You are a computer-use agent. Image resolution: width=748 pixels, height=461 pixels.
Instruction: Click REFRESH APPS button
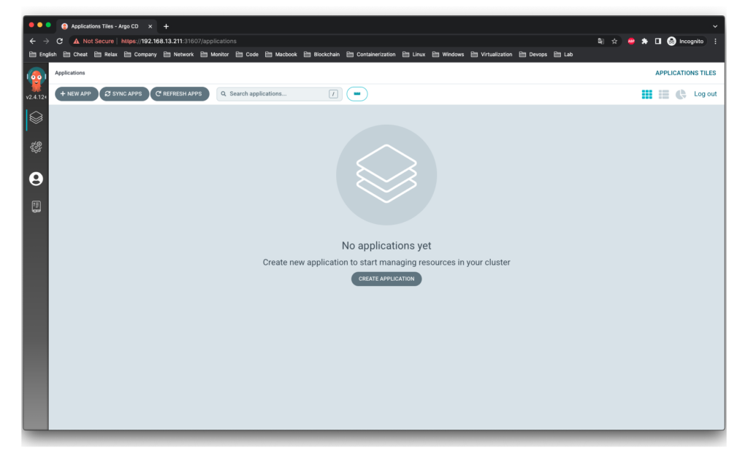180,94
